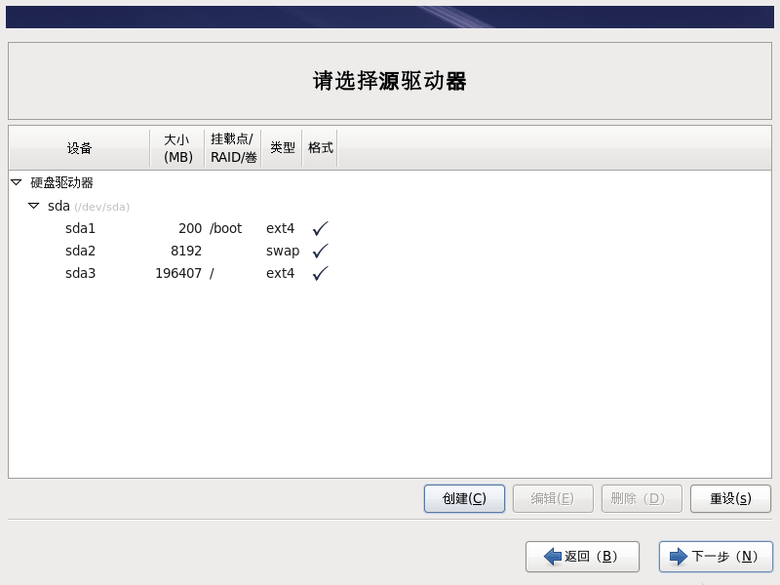Select the sda2 partition row

[x=390, y=251]
